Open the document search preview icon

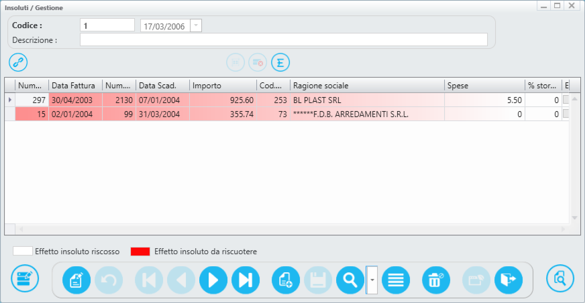tap(560, 280)
